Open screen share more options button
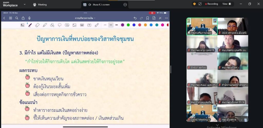This screenshot has height=128, width=263. (x=125, y=5)
